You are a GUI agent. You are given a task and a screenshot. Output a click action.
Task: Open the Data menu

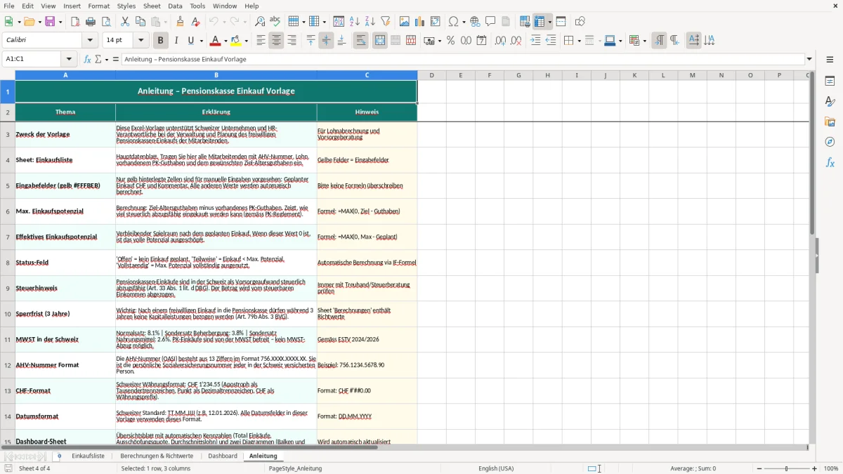(x=175, y=6)
